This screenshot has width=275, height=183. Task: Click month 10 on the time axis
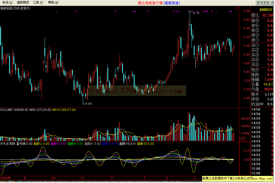(54, 178)
